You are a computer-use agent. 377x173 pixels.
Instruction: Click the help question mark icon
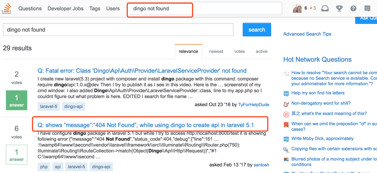[x=353, y=8]
